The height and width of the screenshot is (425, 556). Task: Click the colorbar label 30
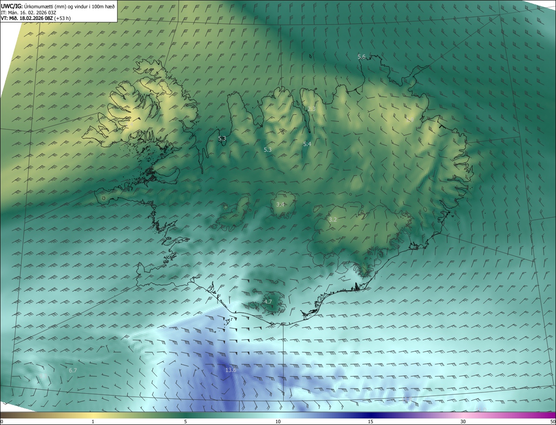(463, 422)
